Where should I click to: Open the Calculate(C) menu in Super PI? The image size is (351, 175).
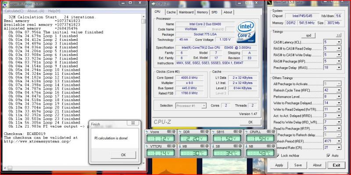(14, 11)
